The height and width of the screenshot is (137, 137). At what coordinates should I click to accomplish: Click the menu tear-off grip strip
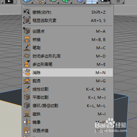[68, 6]
